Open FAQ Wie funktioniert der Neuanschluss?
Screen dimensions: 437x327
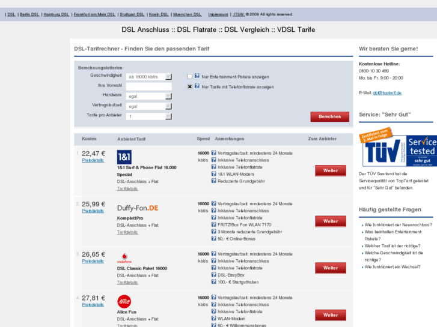(399, 225)
